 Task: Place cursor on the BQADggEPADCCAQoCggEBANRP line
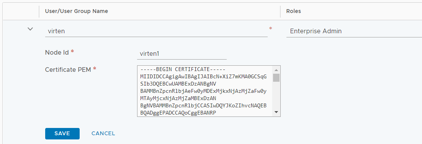pyautogui.click(x=178, y=113)
